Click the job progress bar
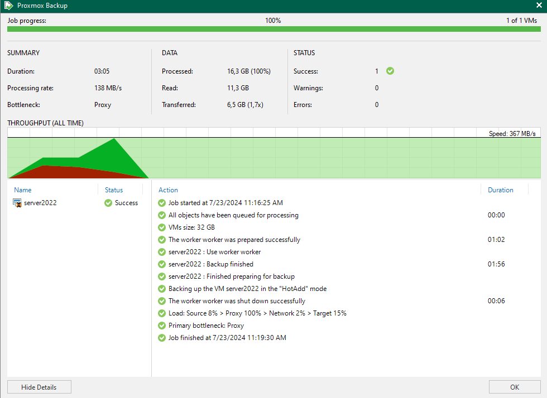This screenshot has width=547, height=398. point(274,29)
